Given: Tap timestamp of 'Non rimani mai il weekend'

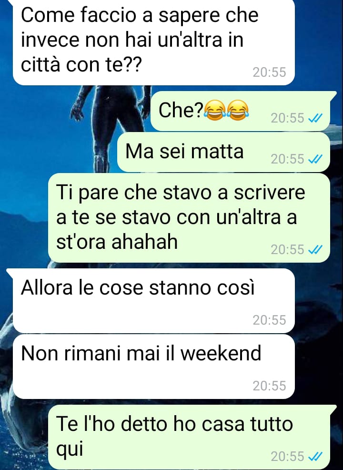Looking at the screenshot, I should 269,386.
